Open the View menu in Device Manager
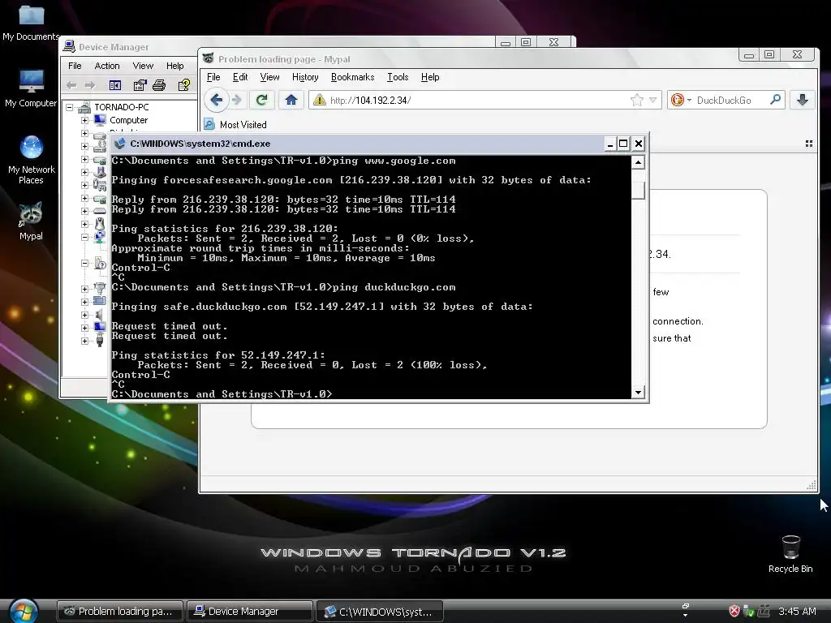 pyautogui.click(x=143, y=66)
